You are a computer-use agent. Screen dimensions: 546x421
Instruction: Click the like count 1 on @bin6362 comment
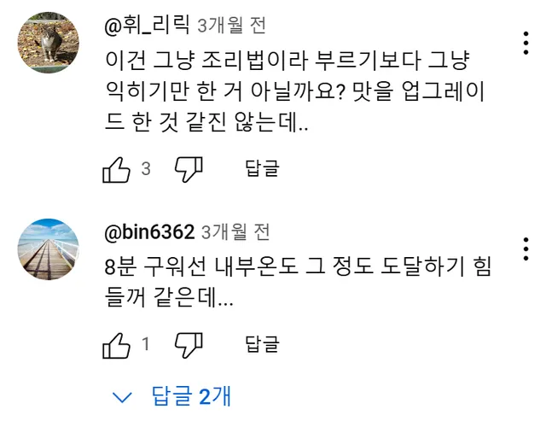click(x=146, y=345)
